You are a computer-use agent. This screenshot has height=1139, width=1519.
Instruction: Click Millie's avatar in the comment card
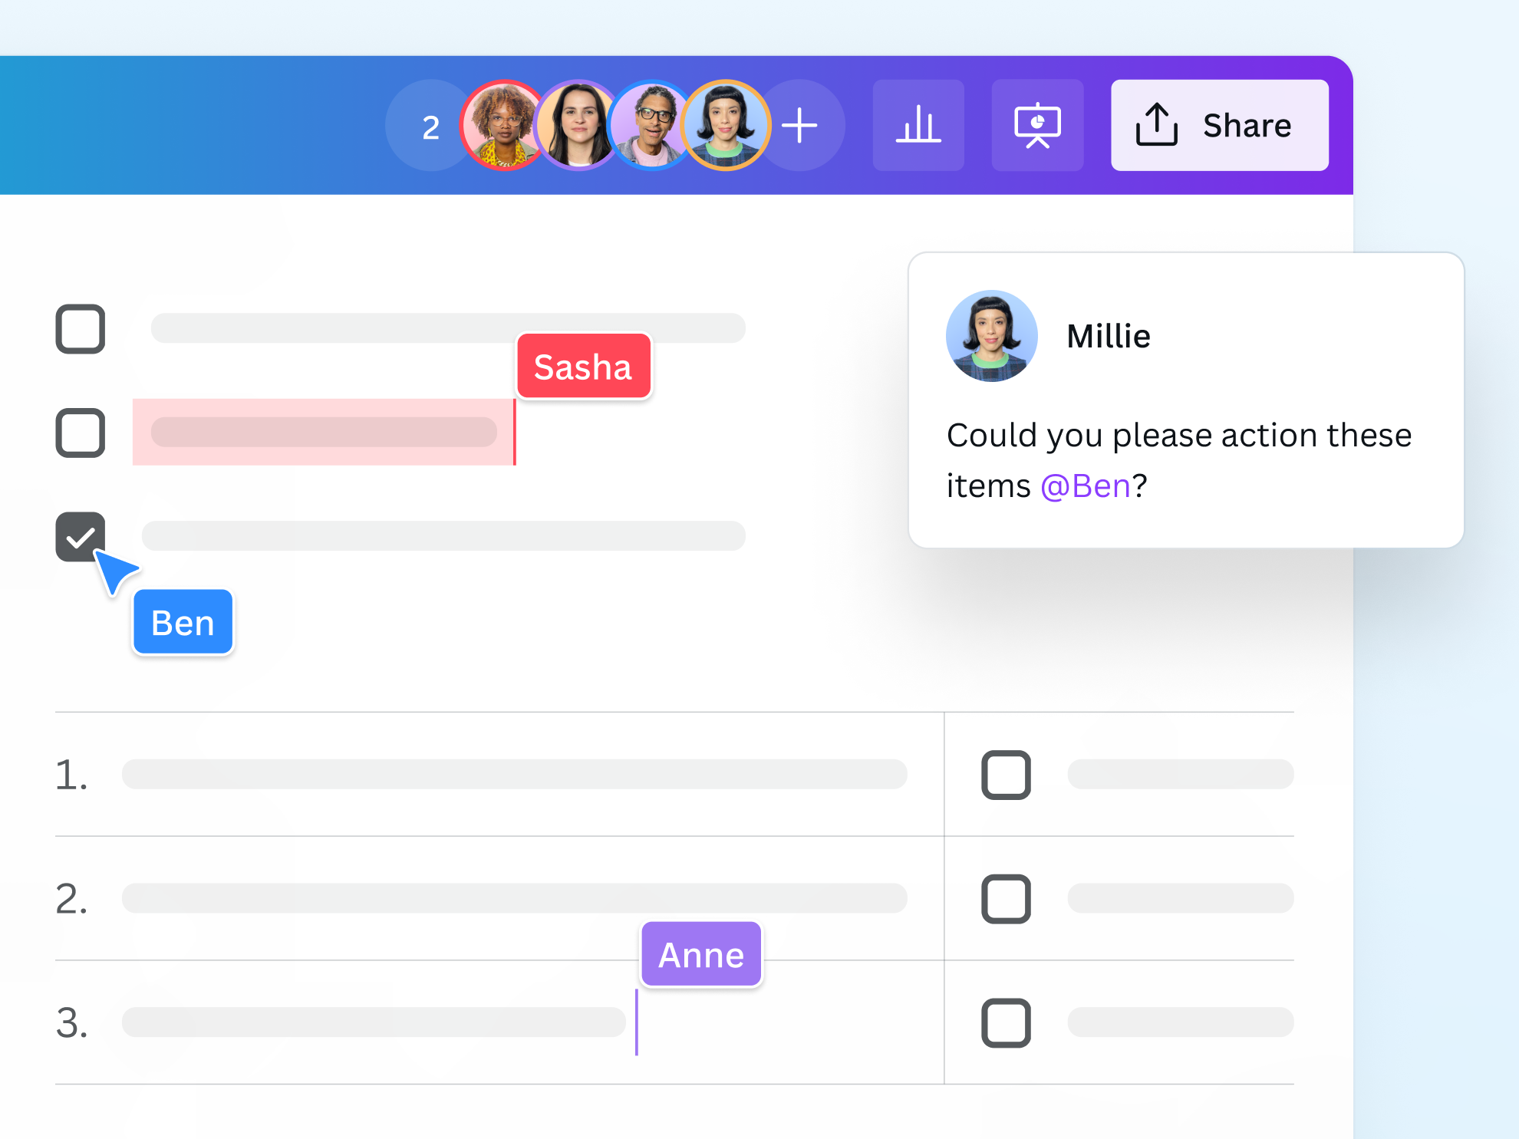991,335
